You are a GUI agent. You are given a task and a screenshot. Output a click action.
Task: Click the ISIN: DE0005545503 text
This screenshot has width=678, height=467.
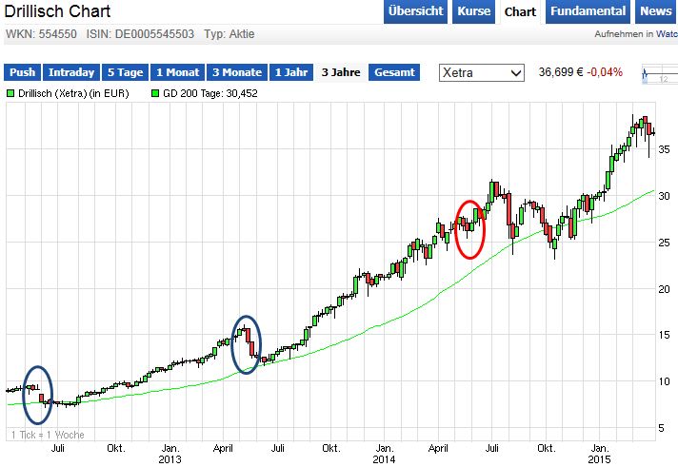(140, 33)
